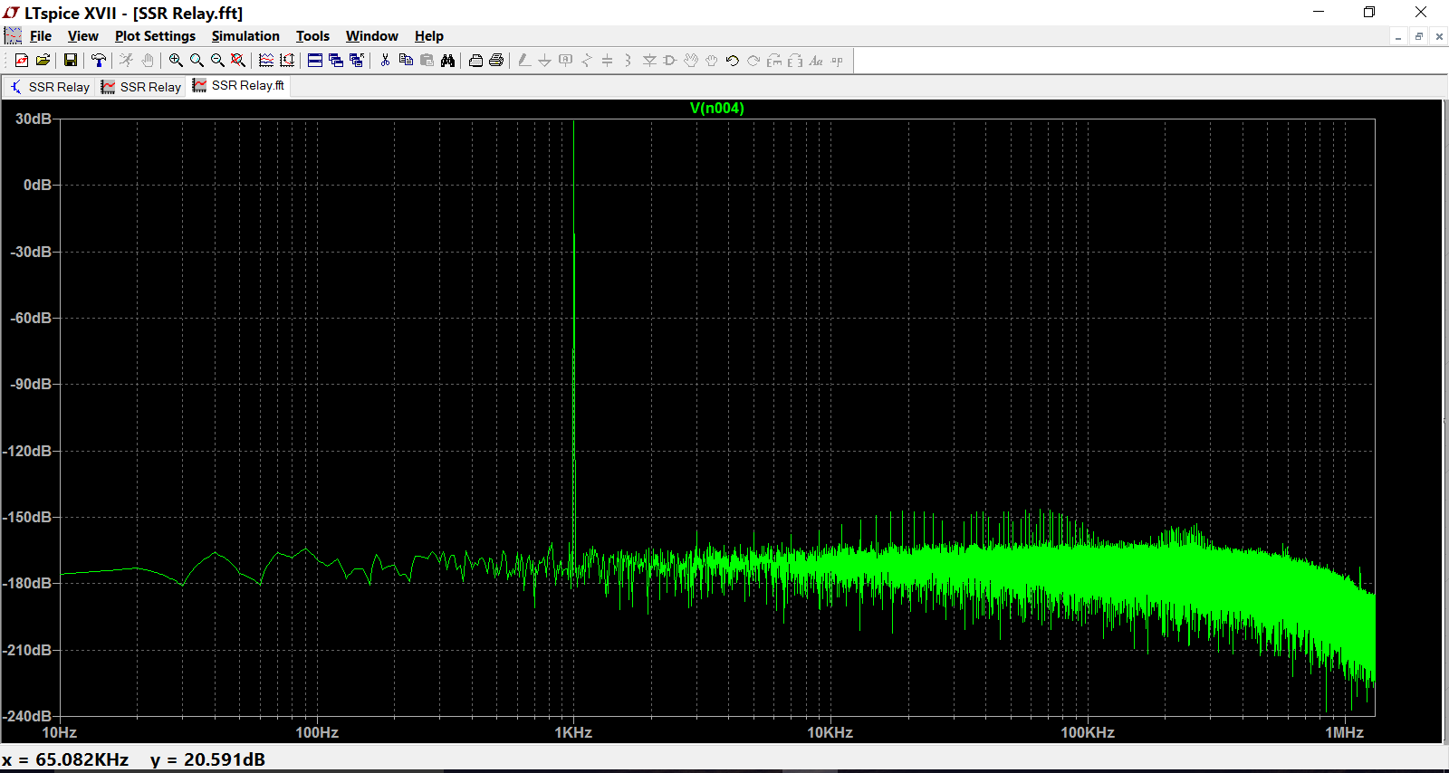The image size is (1449, 773).
Task: Click the Print printer icon
Action: tap(496, 61)
